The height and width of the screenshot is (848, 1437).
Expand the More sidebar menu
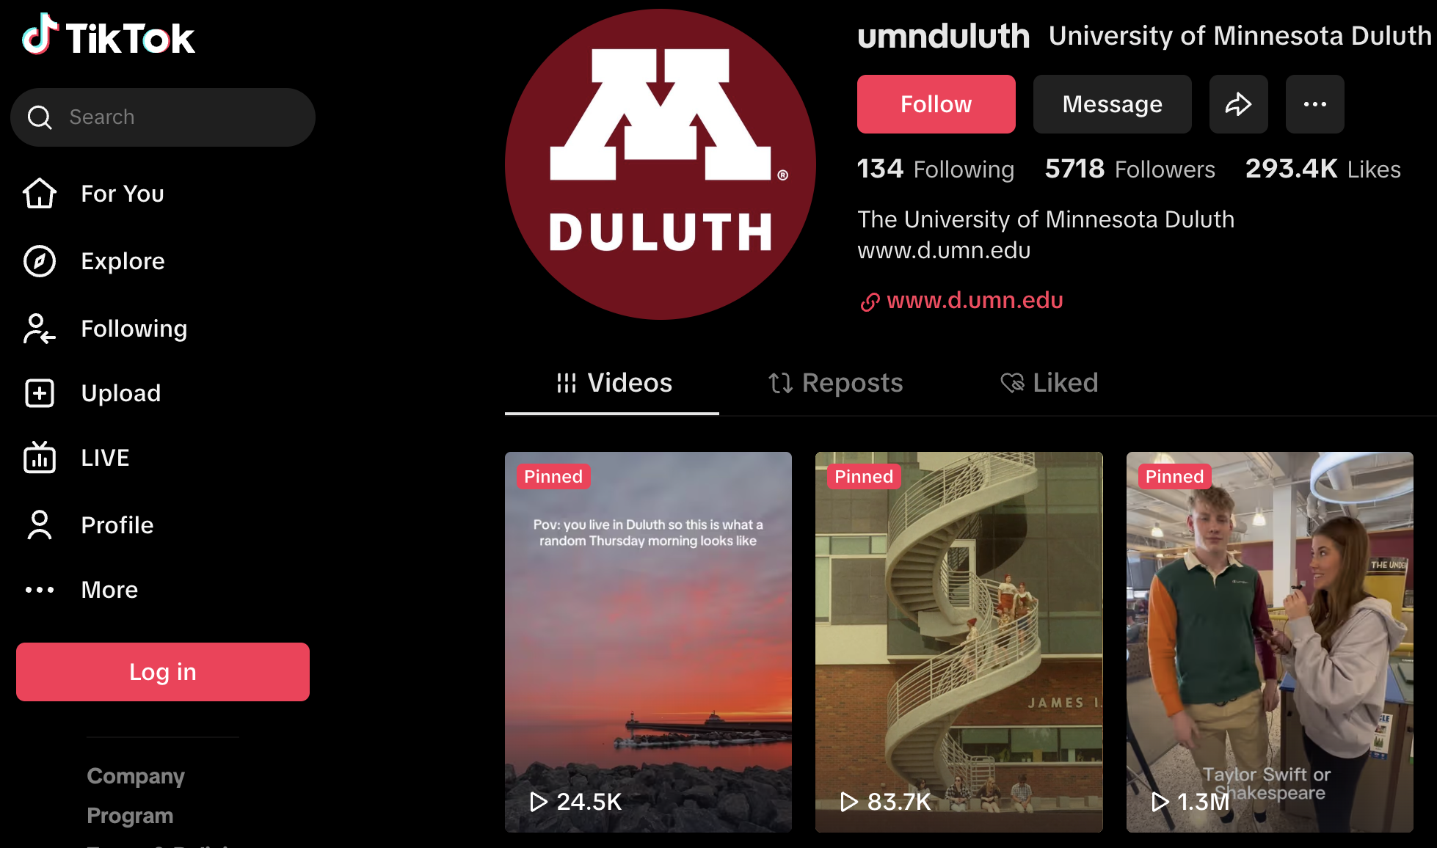coord(109,590)
